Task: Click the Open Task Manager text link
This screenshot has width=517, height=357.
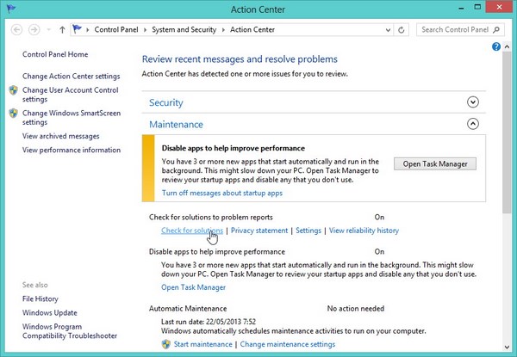Action: pyautogui.click(x=193, y=287)
